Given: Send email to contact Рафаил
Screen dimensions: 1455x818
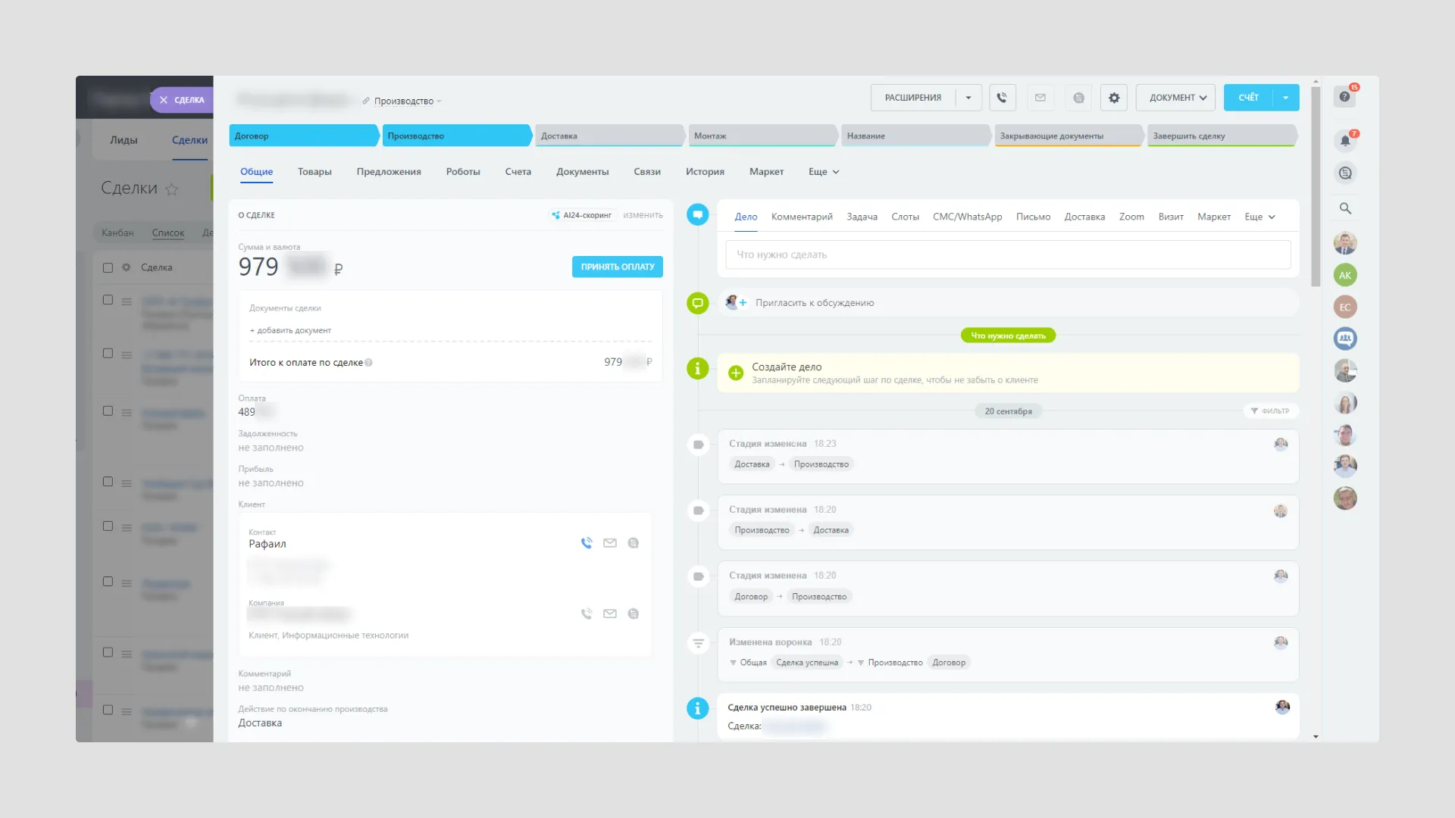Looking at the screenshot, I should point(610,543).
